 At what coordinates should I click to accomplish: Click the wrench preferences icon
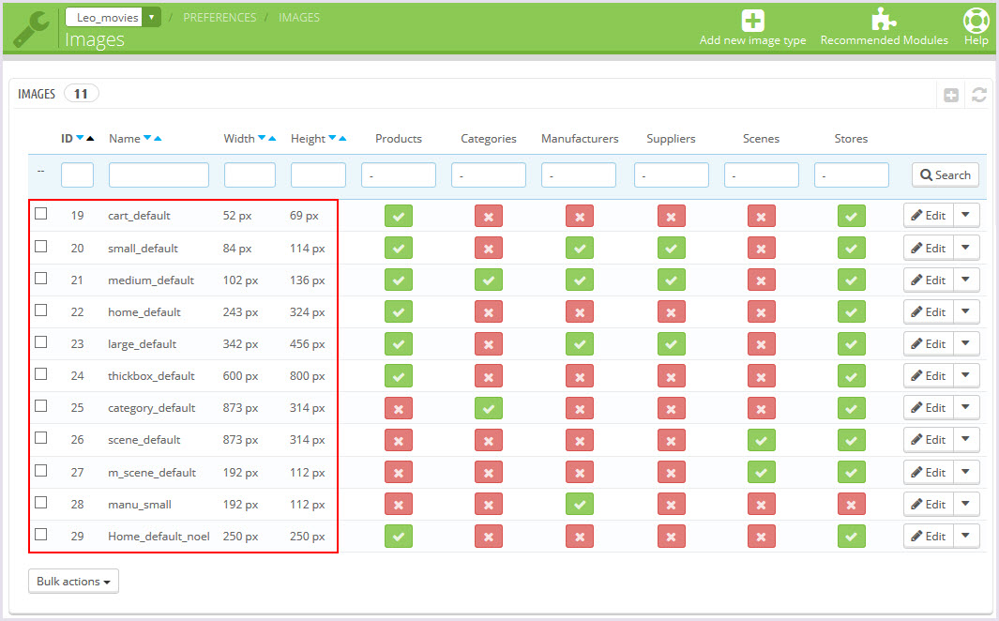point(31,29)
